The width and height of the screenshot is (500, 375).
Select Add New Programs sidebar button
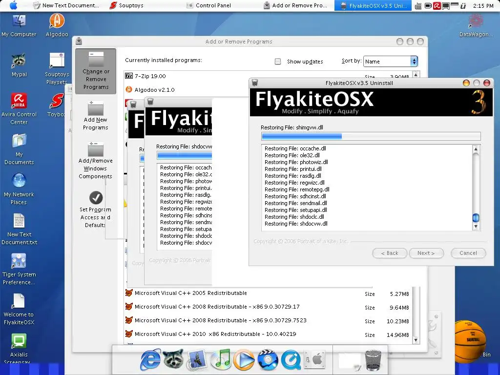click(96, 115)
